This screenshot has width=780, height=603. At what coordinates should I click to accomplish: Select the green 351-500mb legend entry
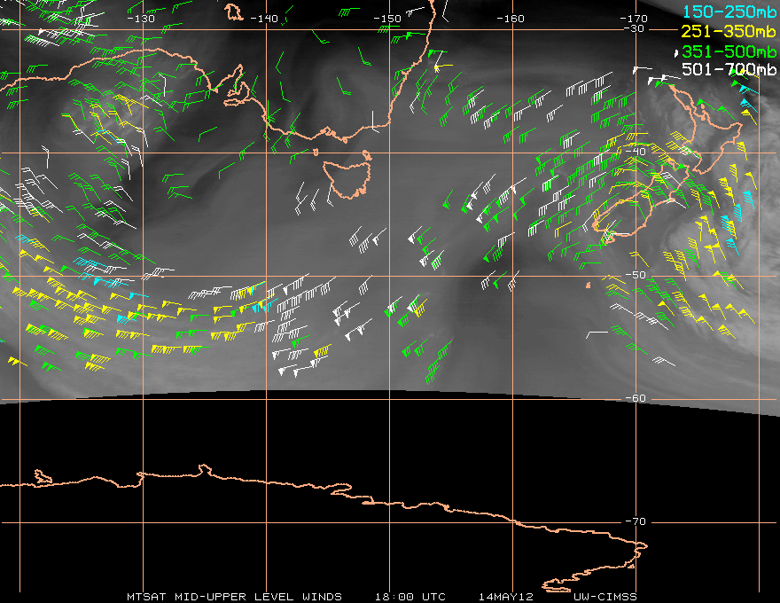(x=725, y=51)
